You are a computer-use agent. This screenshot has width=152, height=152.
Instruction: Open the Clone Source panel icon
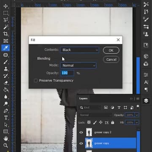[x=146, y=34]
